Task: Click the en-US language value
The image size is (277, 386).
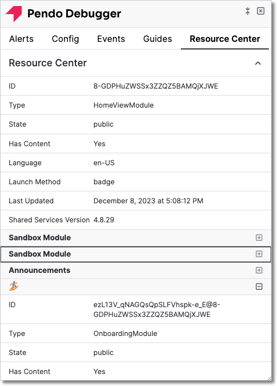Action: click(x=104, y=163)
